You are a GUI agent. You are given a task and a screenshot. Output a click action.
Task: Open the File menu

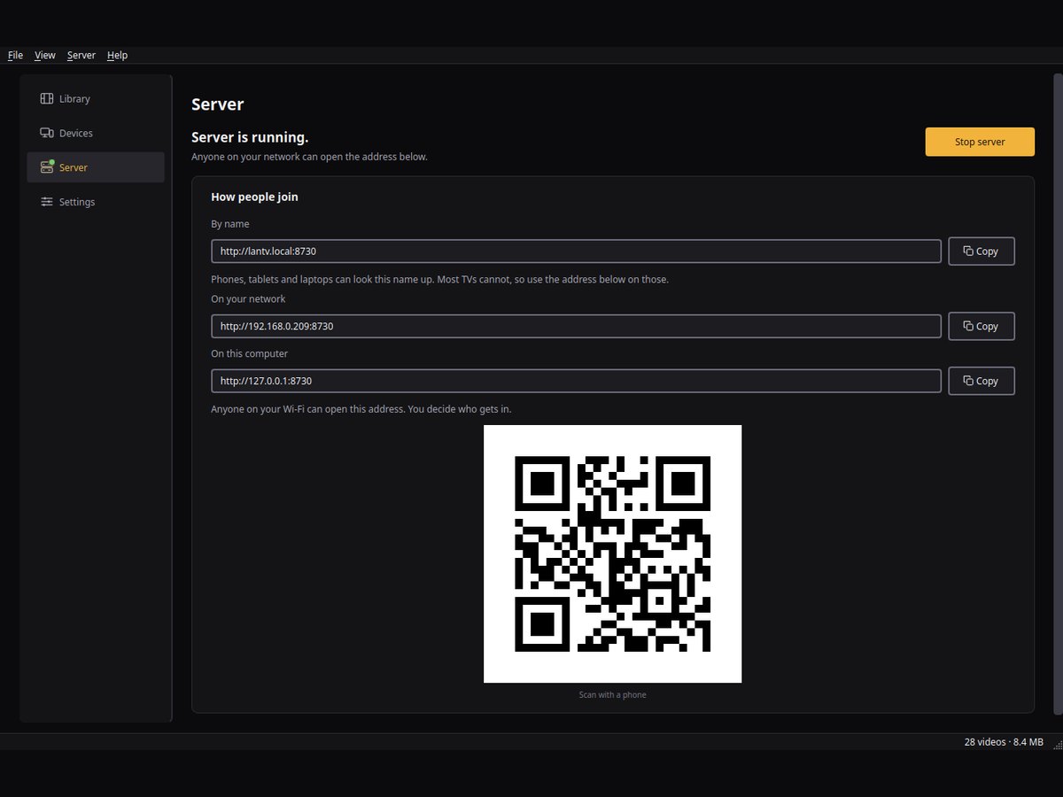pos(15,55)
